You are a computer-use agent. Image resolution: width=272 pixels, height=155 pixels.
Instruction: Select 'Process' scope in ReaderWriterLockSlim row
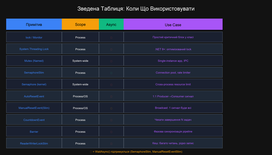tap(80, 143)
